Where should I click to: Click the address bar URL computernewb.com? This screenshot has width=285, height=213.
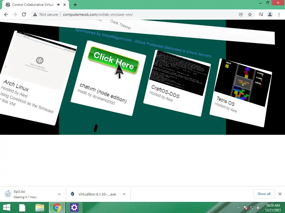(x=98, y=14)
